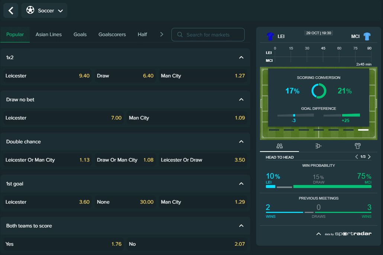The width and height of the screenshot is (383, 255).
Task: Open the lineups shirt tab icon
Action: [358, 146]
